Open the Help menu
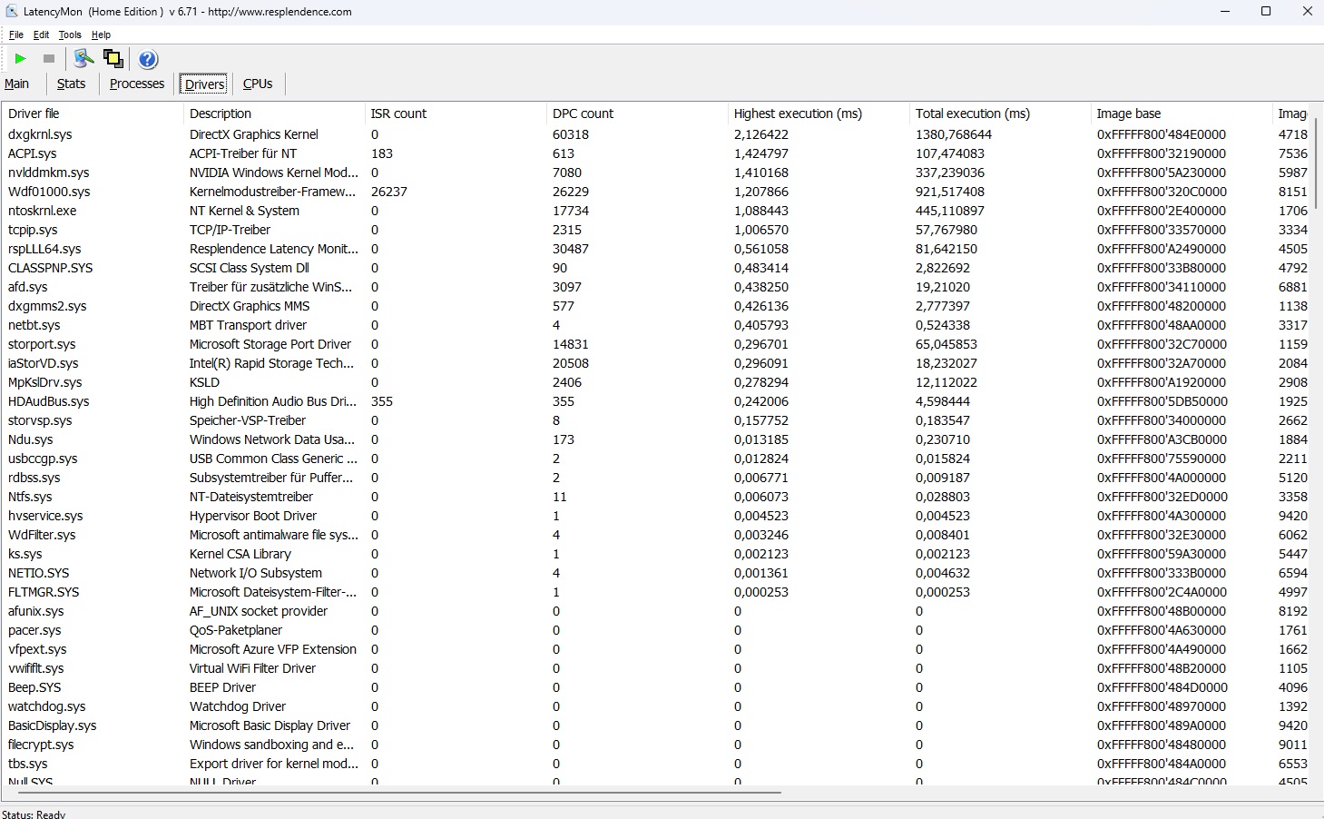 point(101,35)
